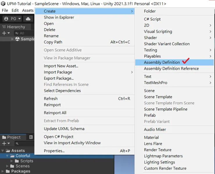
Task: Choose Create in the context menu
Action: (x=85, y=11)
